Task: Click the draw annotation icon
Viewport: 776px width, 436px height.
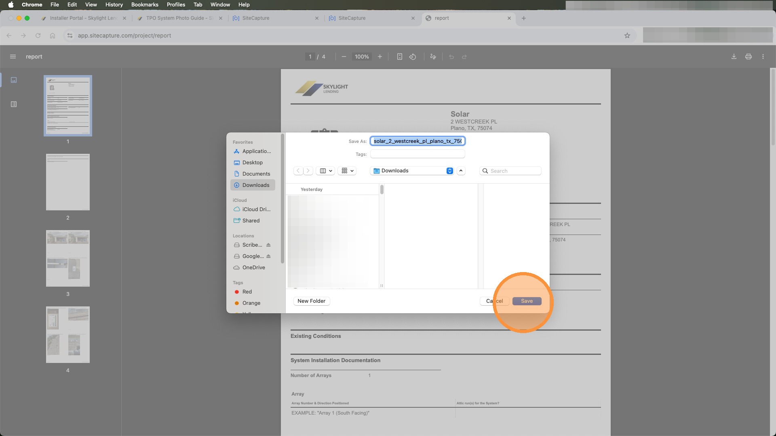Action: point(433,57)
